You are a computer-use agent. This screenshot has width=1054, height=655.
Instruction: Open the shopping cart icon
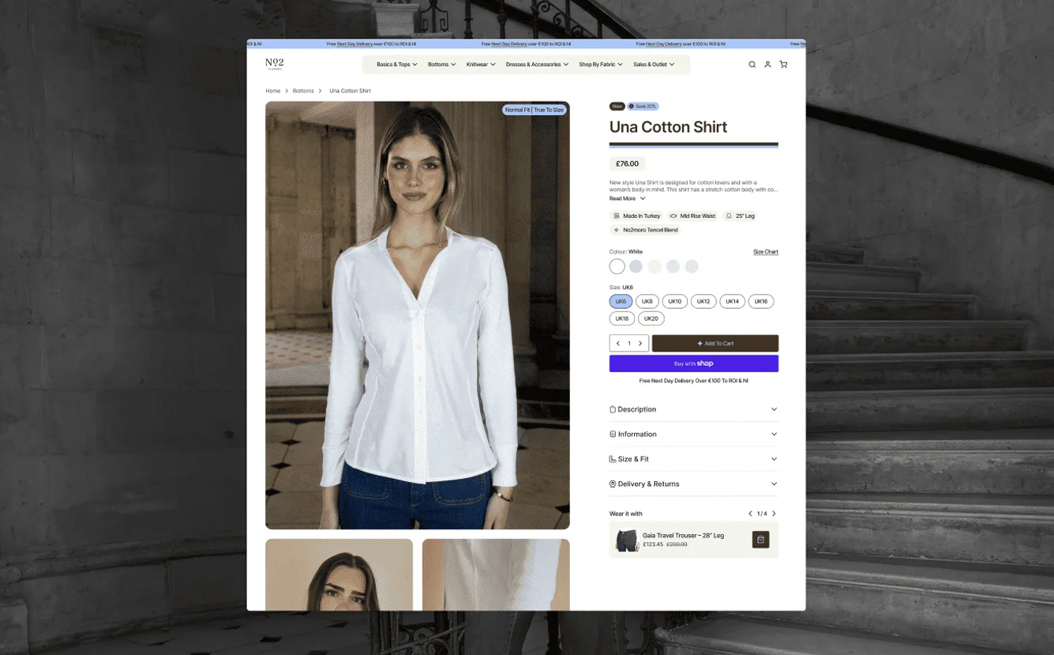783,65
